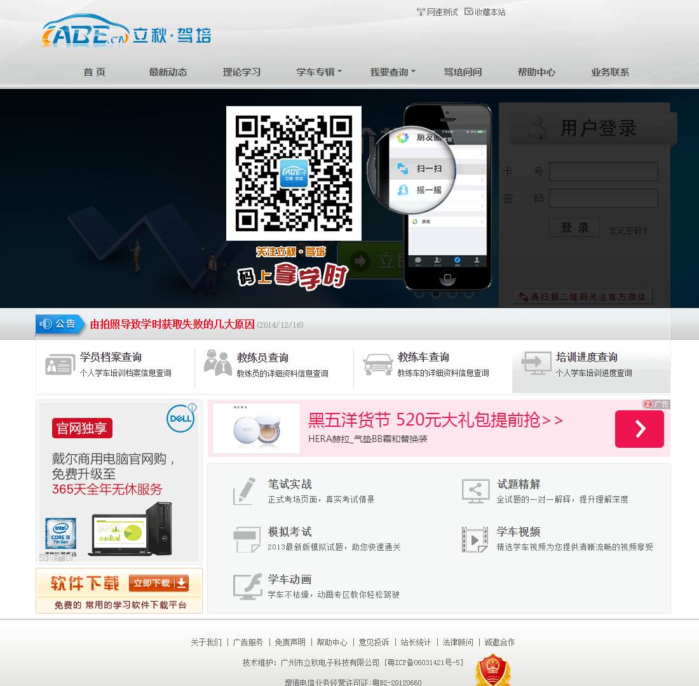Click the red national emblem badge in footer
Viewport: 699px width, 686px height.
[x=492, y=669]
